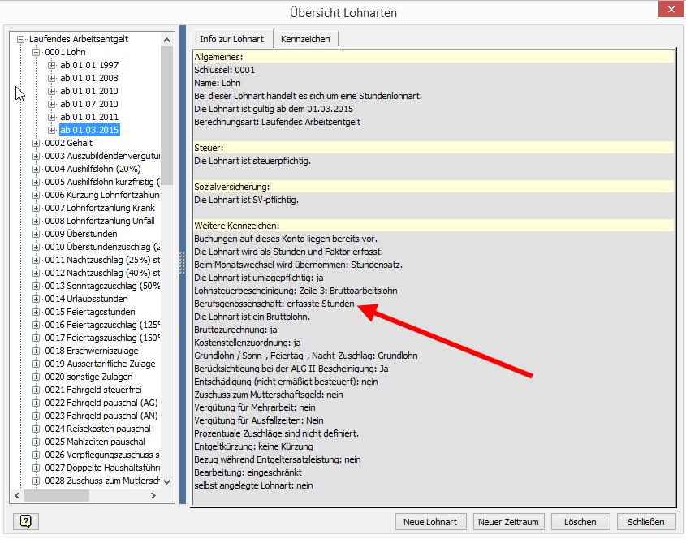Image resolution: width=686 pixels, height=539 pixels.
Task: Select 0003 Auszubildendenvergütung tree item
Action: (x=102, y=156)
